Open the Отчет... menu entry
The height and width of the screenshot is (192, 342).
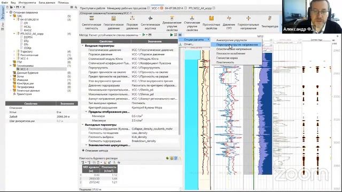pyautogui.click(x=195, y=44)
